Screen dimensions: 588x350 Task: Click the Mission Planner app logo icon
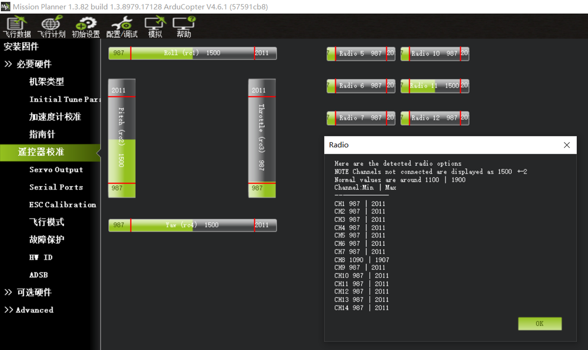(5, 6)
